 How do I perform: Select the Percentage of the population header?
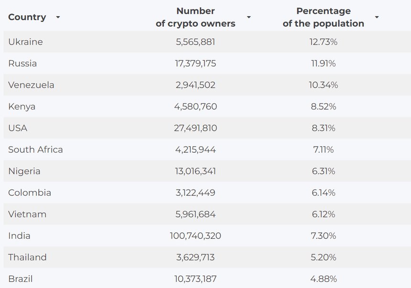[x=323, y=17]
